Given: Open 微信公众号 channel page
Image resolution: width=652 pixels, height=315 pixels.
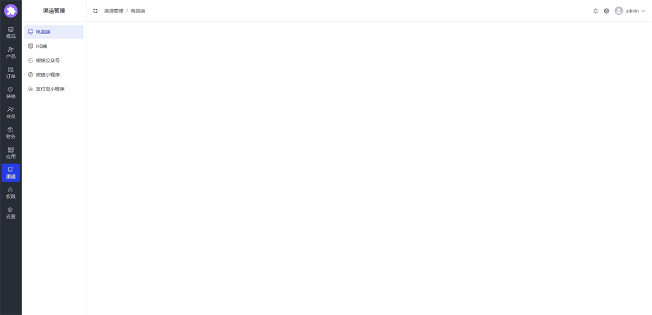Looking at the screenshot, I should pos(54,60).
